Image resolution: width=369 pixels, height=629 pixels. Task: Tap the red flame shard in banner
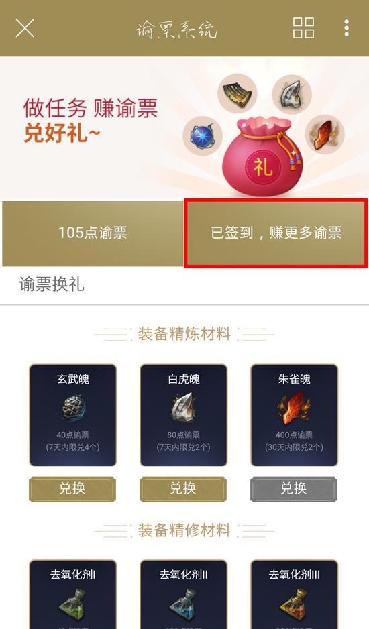coord(325,134)
